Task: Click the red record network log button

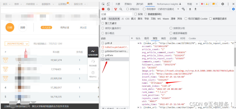Action: coord(103,9)
